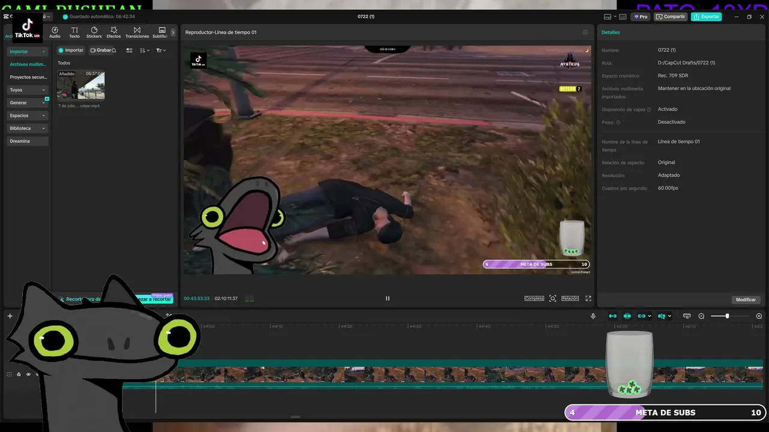Open the Dreamina section
769x432 pixels.
(x=28, y=141)
